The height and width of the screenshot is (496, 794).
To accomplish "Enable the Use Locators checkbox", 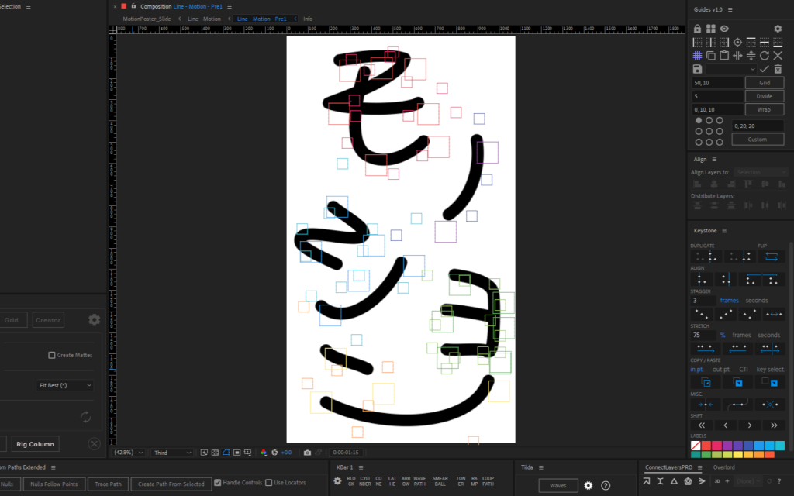I will tap(269, 483).
